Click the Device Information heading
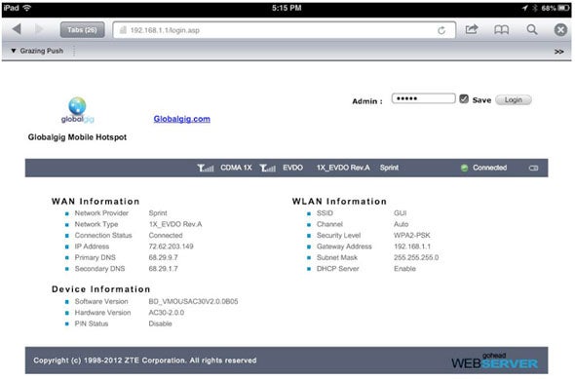The image size is (575, 379). 100,289
